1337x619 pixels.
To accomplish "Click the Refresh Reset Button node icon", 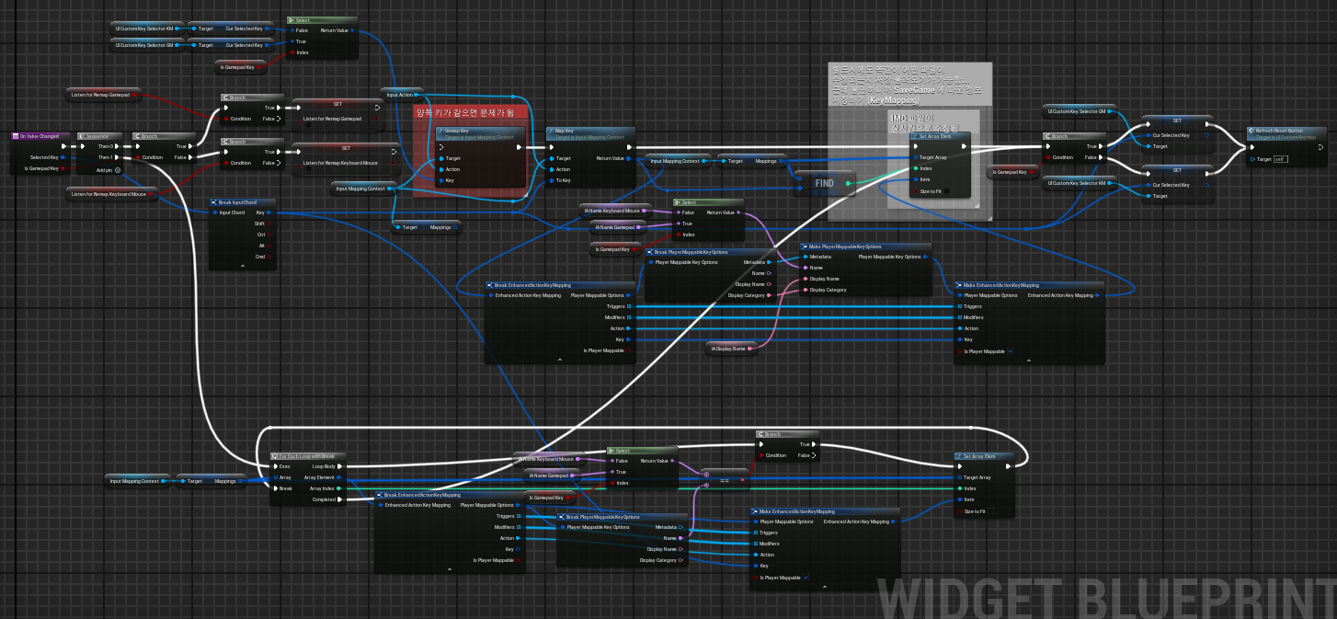I will [1251, 131].
